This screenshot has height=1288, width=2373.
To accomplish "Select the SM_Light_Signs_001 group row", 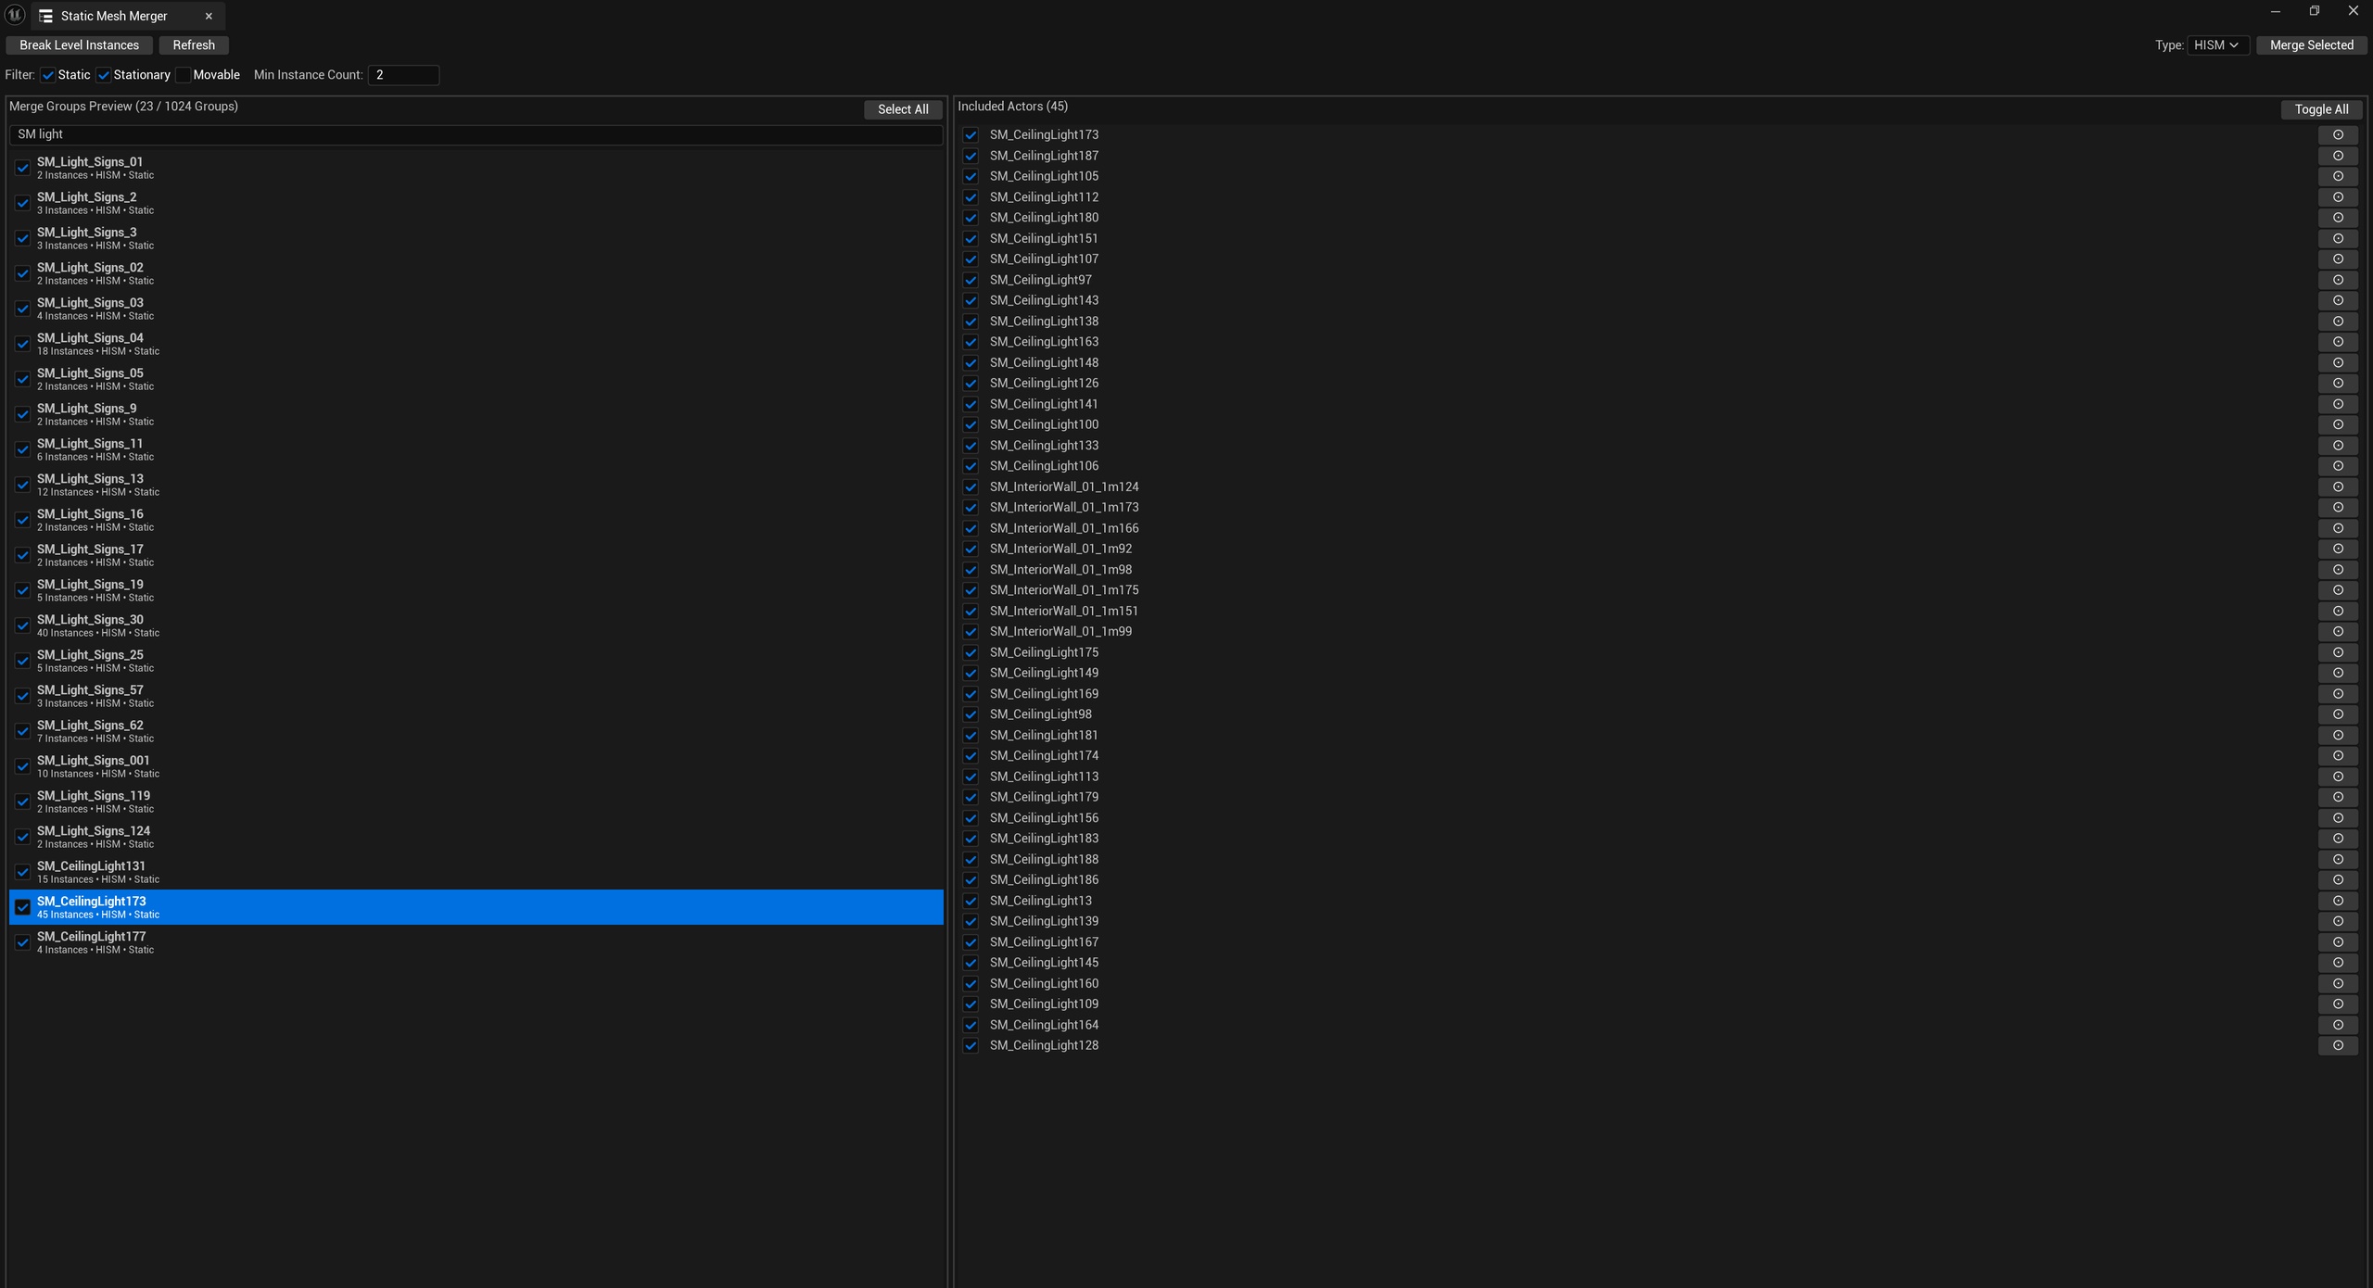I will pyautogui.click(x=476, y=766).
